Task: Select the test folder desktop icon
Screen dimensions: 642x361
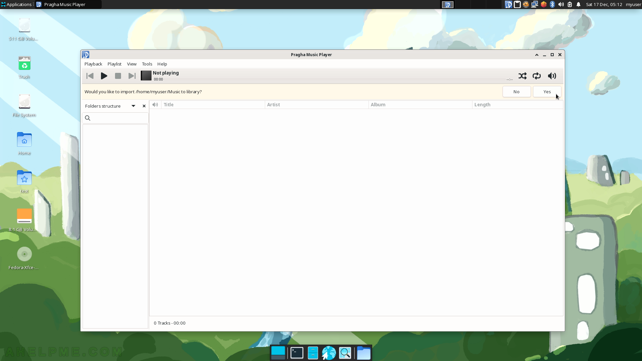Action: coord(24,182)
